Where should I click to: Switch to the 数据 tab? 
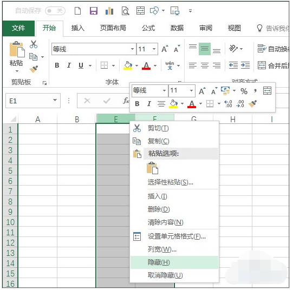pyautogui.click(x=177, y=28)
